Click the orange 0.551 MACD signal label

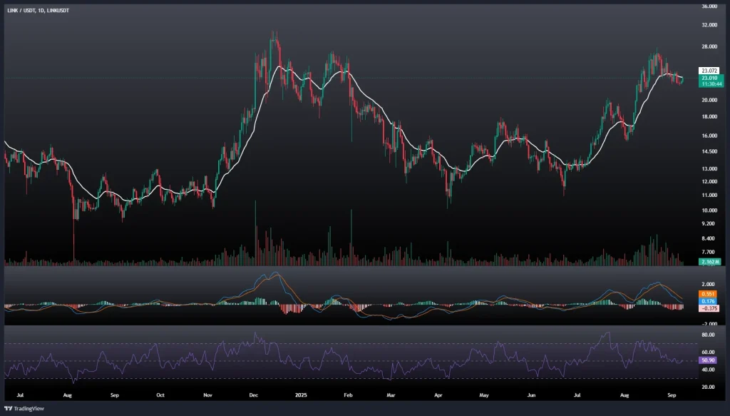(x=709, y=294)
